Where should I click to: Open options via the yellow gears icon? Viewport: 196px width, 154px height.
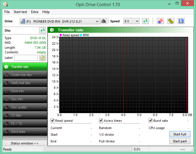(171, 21)
